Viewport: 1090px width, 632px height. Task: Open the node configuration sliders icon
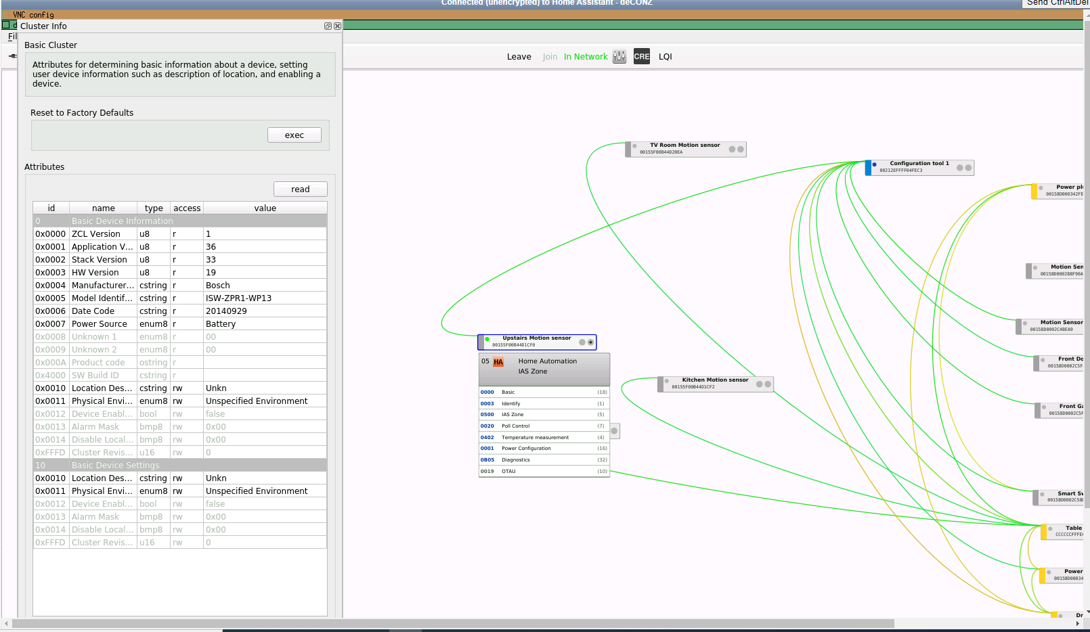pos(619,57)
